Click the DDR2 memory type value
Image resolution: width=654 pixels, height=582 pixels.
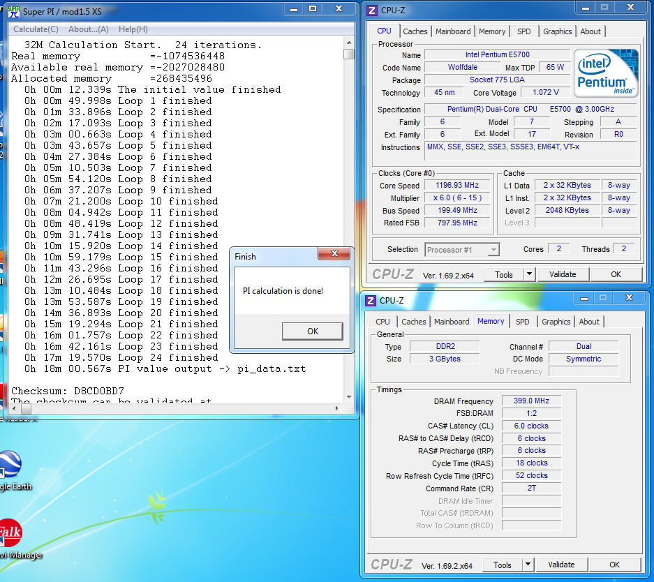[x=445, y=346]
